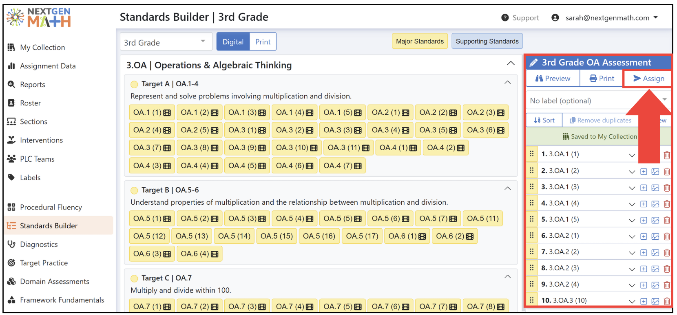Switch to Digital mode
677x315 pixels.
pos(233,42)
